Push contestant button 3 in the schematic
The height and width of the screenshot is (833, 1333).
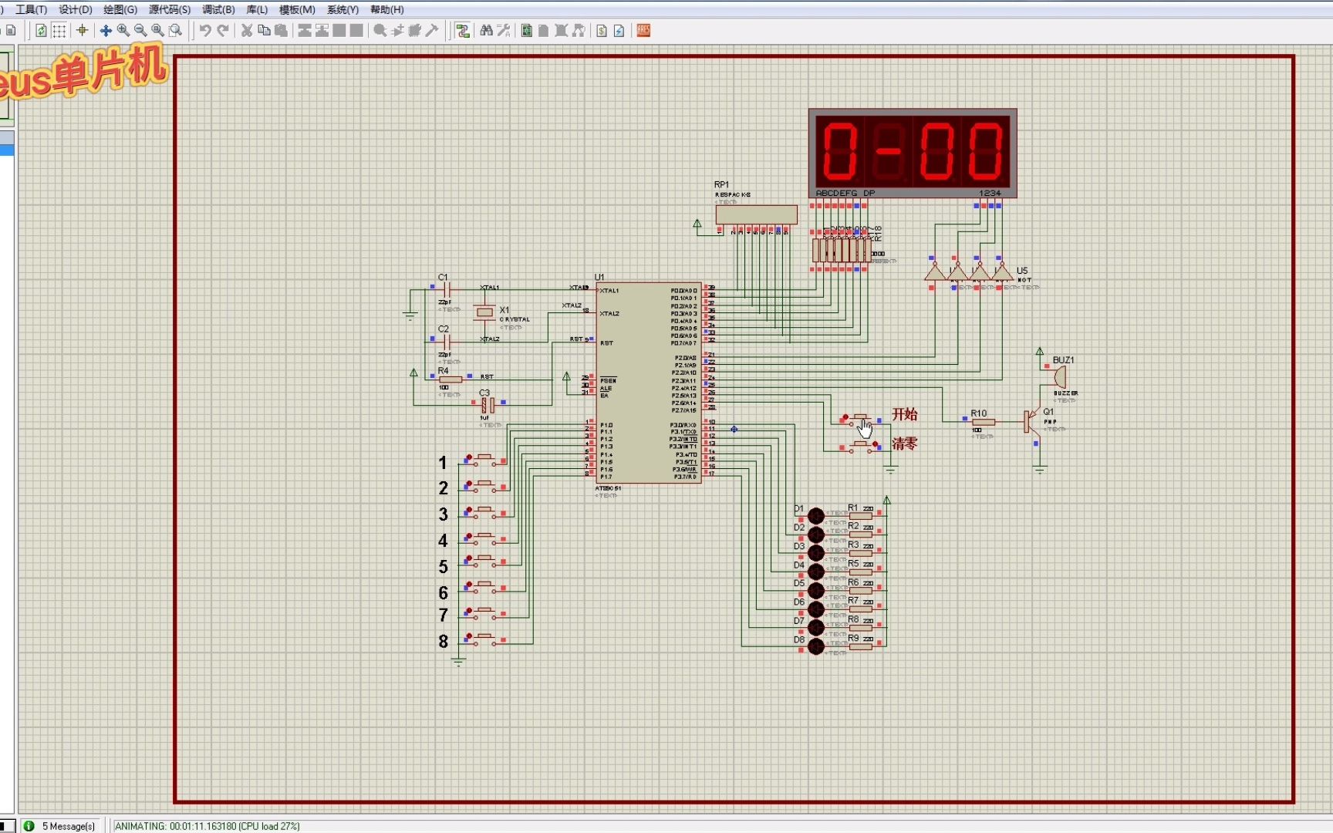[x=484, y=511]
